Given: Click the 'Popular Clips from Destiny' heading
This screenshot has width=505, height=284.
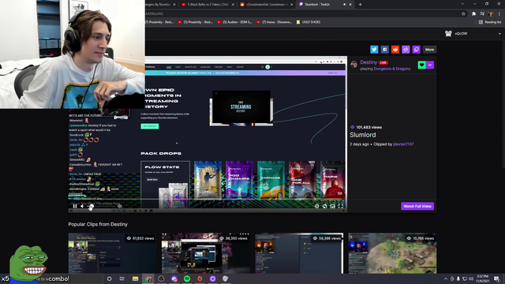Looking at the screenshot, I should click(98, 224).
